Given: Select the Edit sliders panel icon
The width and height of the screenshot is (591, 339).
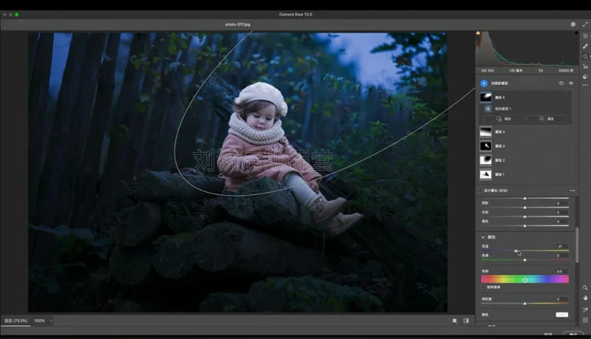Looking at the screenshot, I should point(585,35).
